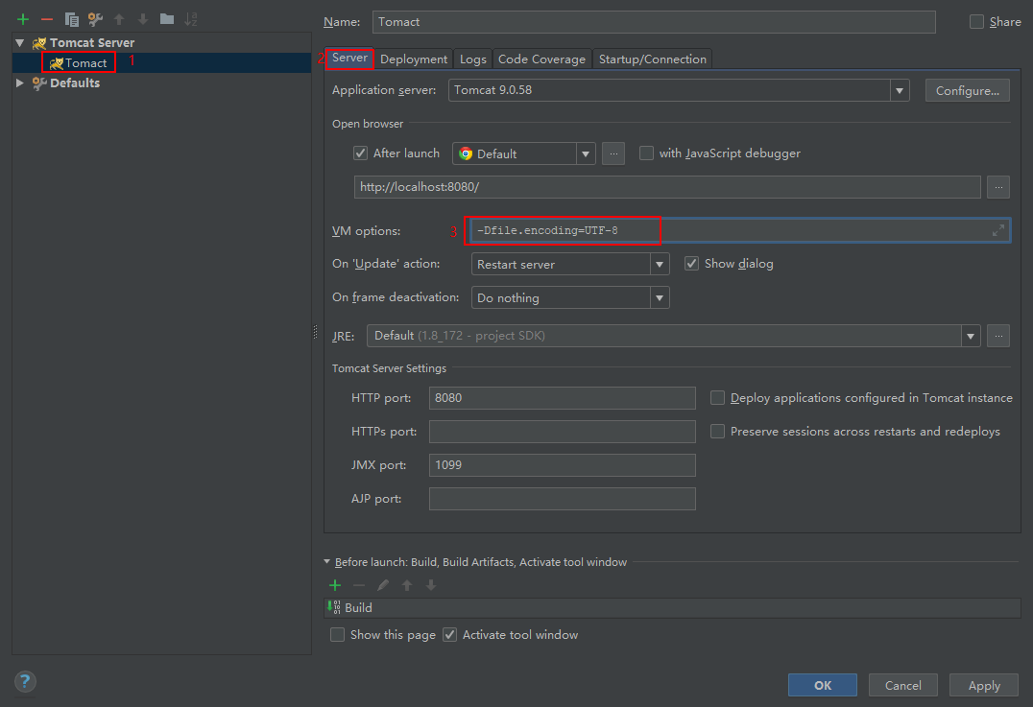Screen dimensions: 1033x707
Task: Select the Build task row
Action: click(x=672, y=607)
